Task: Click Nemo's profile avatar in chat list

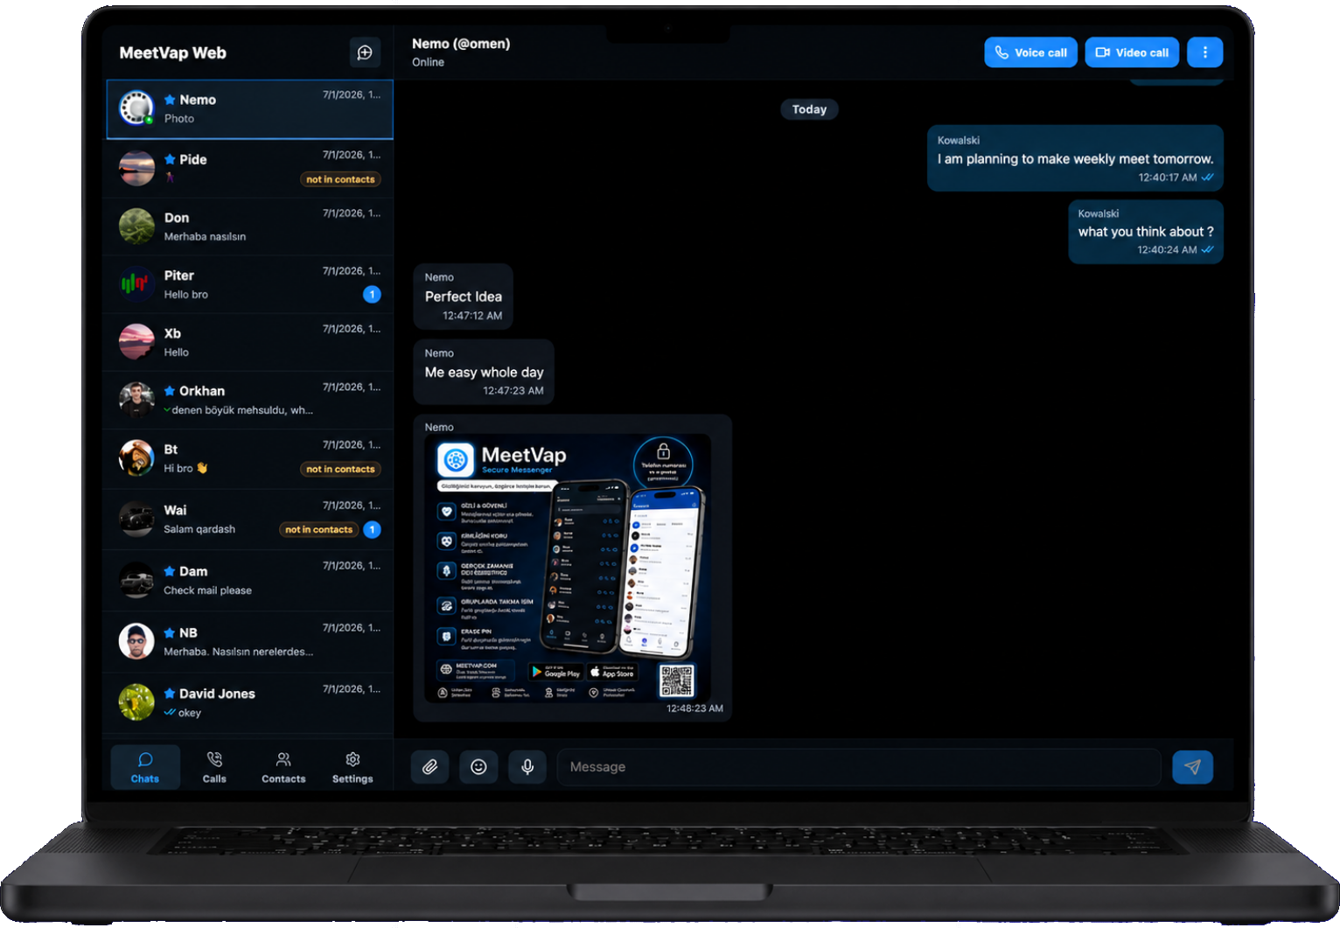Action: 136,108
